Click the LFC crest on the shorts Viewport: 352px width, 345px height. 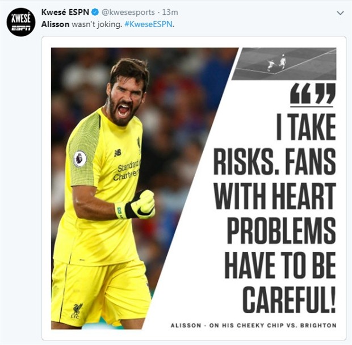[77, 312]
